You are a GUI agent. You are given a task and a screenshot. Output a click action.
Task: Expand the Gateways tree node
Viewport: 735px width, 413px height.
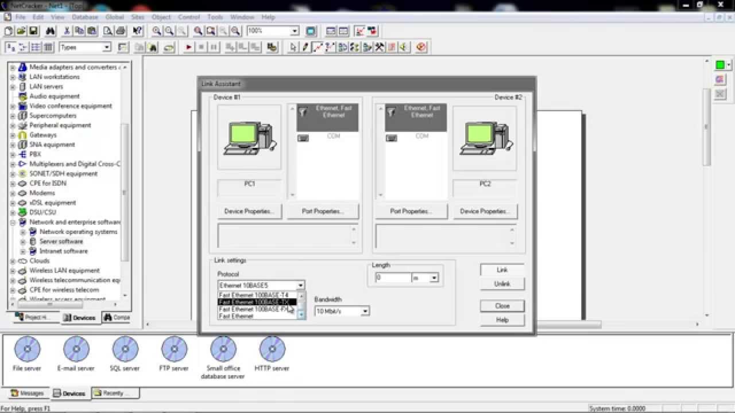pyautogui.click(x=12, y=135)
